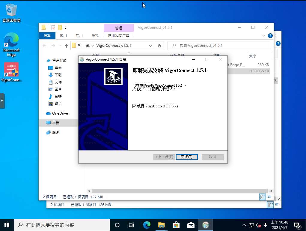This screenshot has width=306, height=231.
Task: Switch to the 檢視 View ribbon tab
Action: [x=95, y=35]
